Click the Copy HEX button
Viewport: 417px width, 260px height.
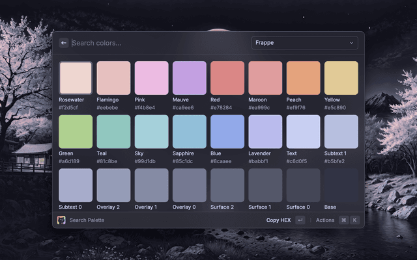pyautogui.click(x=278, y=220)
